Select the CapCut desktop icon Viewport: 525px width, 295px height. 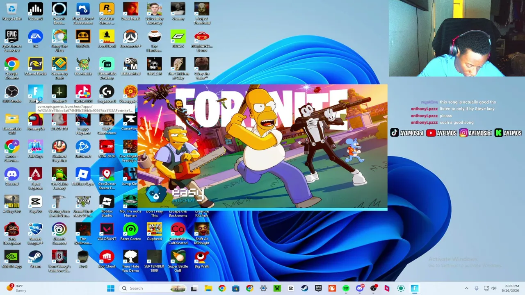[35, 204]
